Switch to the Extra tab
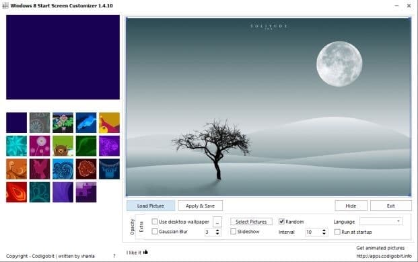This screenshot has height=262, width=418. [x=141, y=226]
